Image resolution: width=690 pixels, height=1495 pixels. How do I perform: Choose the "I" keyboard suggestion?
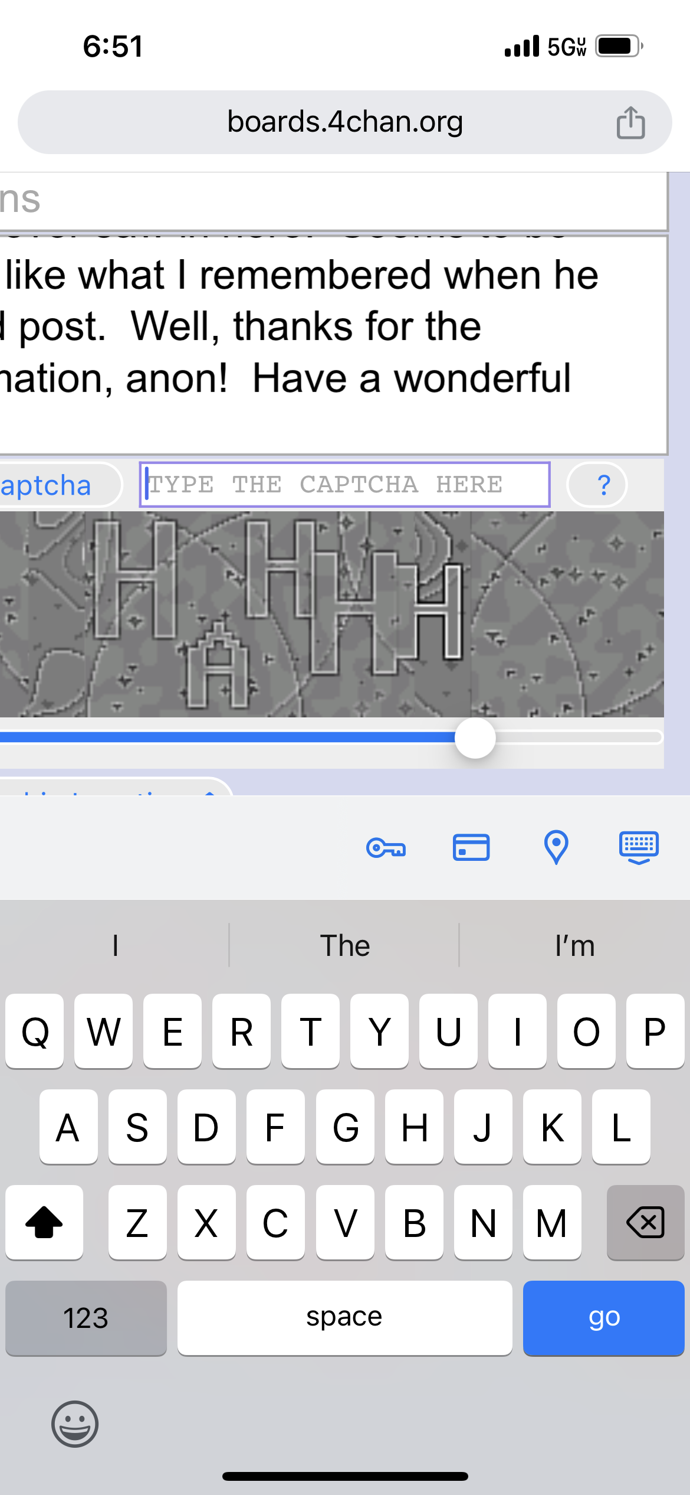tap(115, 945)
